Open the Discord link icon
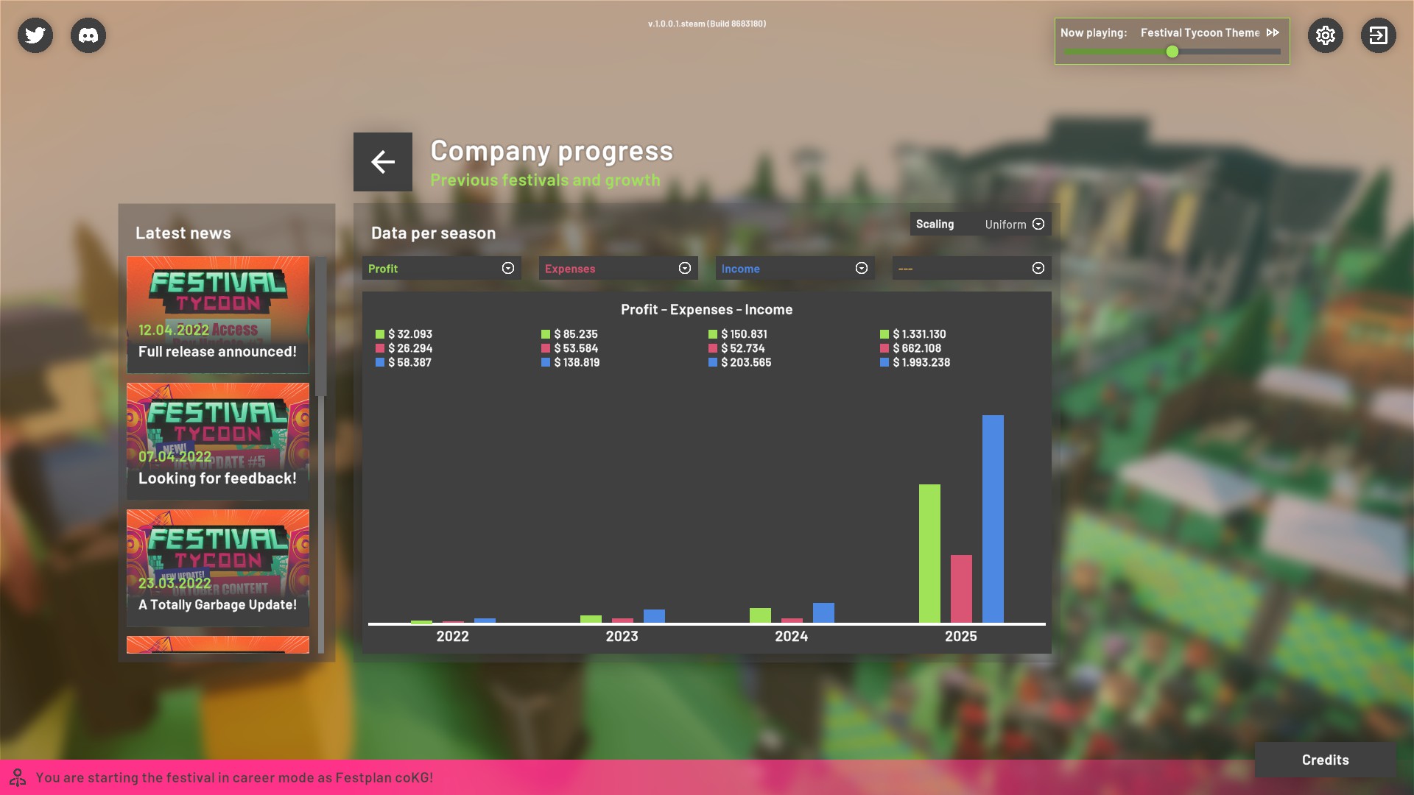The height and width of the screenshot is (795, 1414). click(88, 35)
